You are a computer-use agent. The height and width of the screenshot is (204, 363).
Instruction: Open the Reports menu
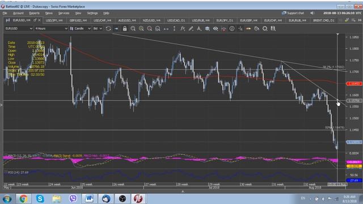(34, 13)
